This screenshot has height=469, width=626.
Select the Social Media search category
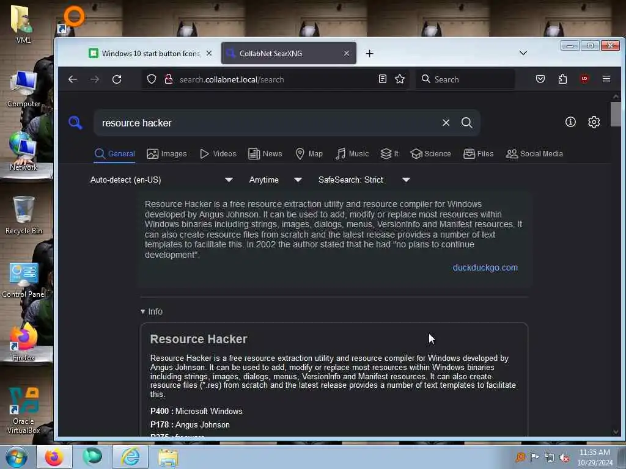[534, 153]
